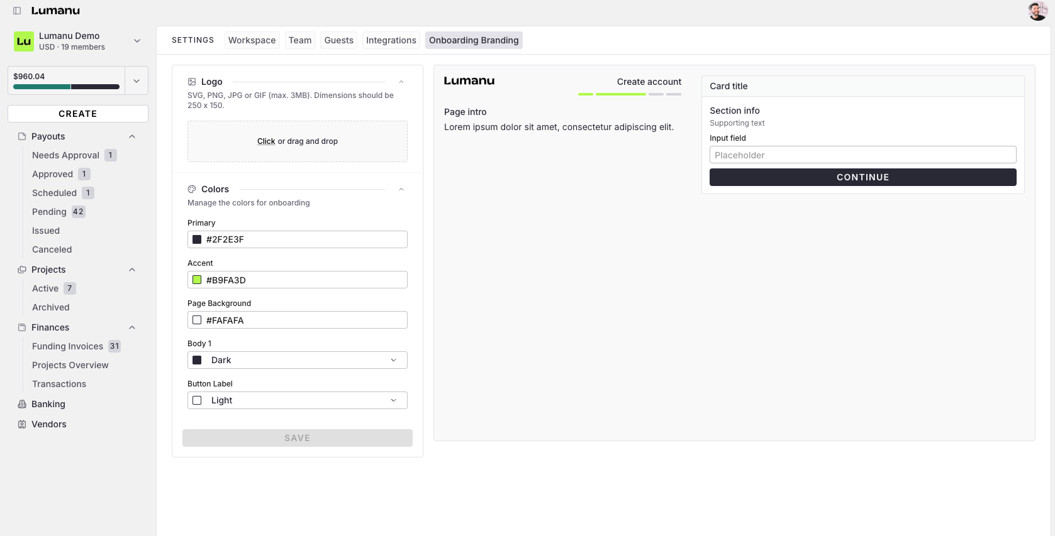1055x536 pixels.
Task: Click the Create account step progress bar
Action: tap(630, 94)
